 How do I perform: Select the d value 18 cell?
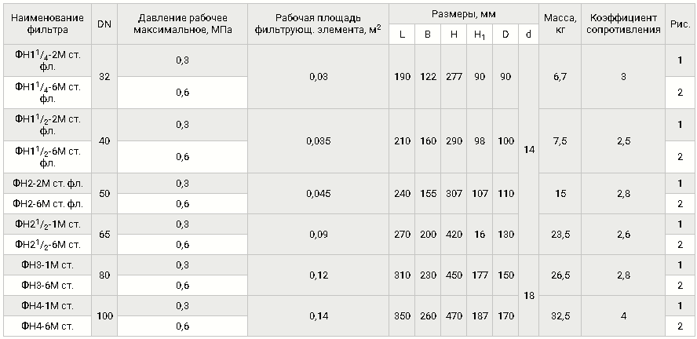pos(528,296)
